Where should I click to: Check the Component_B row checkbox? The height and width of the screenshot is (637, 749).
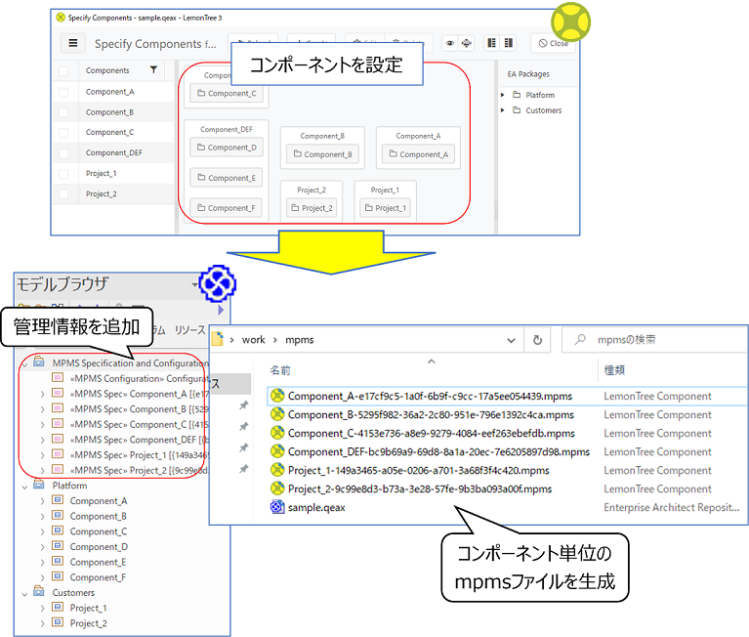[63, 112]
